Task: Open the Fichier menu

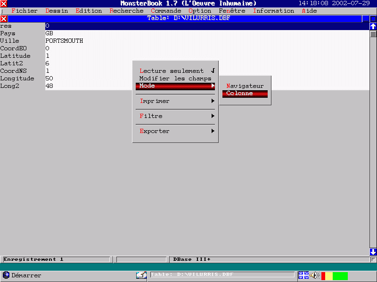Action: [x=24, y=11]
